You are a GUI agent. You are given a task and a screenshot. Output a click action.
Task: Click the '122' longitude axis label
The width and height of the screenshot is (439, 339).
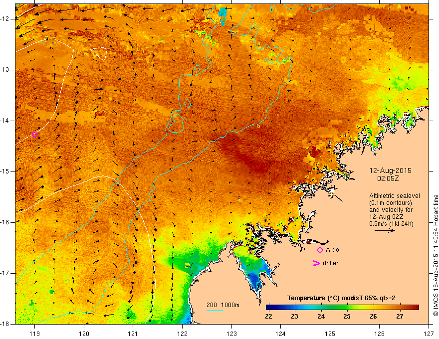182,334
